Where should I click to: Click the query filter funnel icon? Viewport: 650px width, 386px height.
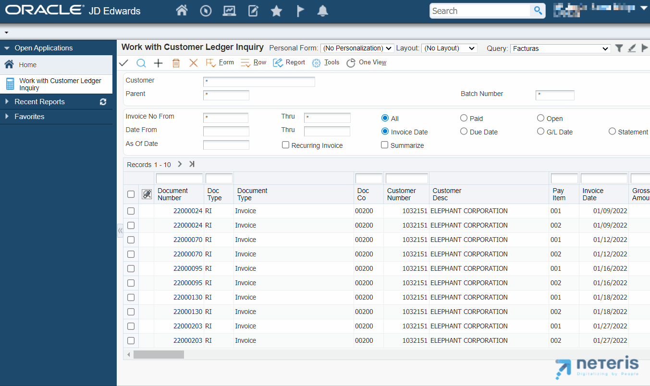click(x=619, y=48)
